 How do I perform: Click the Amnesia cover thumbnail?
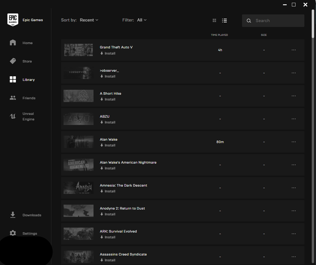(79, 188)
